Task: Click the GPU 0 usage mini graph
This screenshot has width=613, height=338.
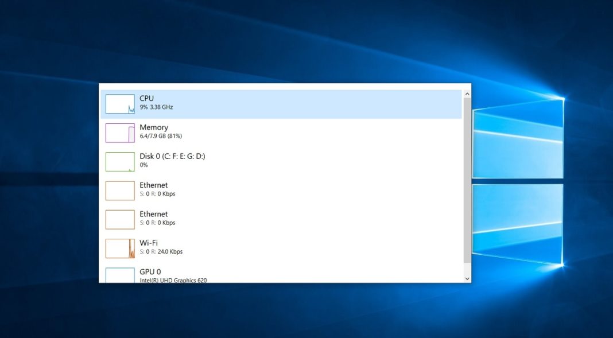Action: [119, 275]
